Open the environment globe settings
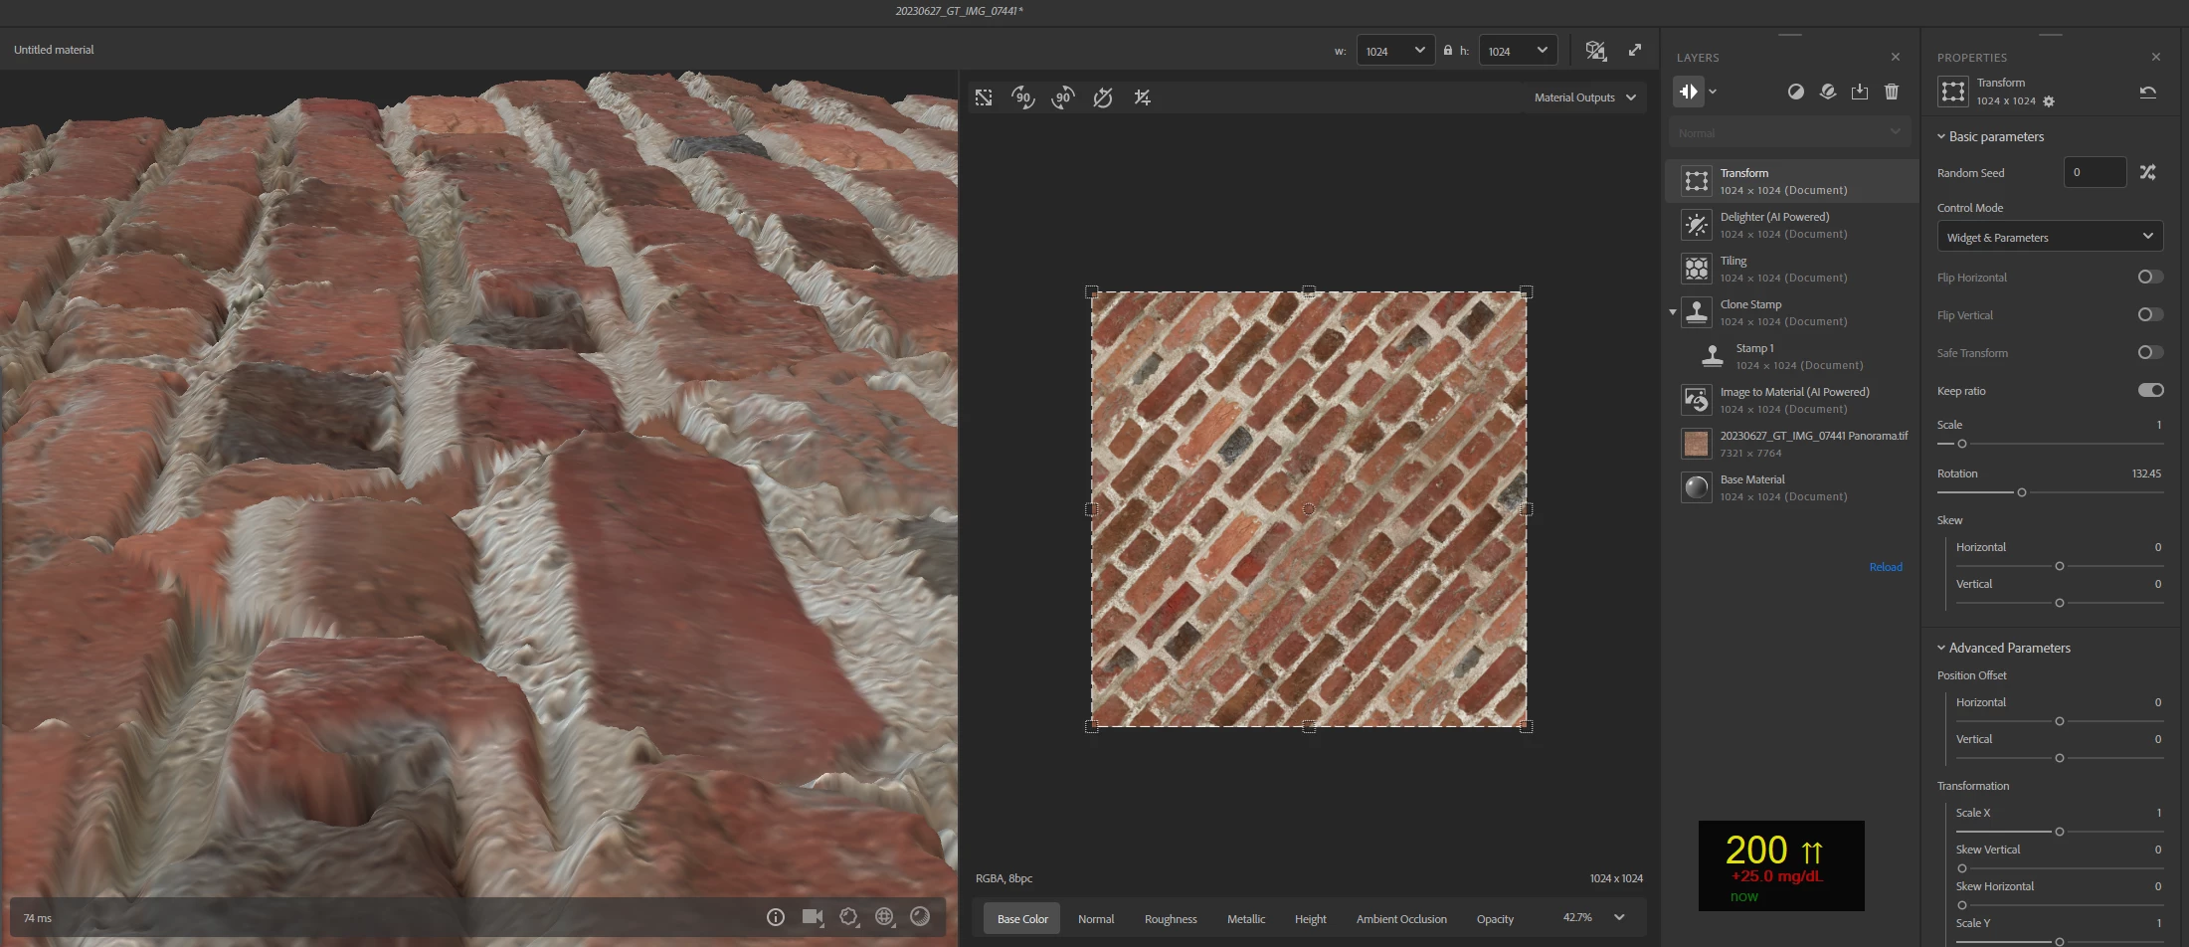Screen dimensions: 2189x947 click(884, 917)
